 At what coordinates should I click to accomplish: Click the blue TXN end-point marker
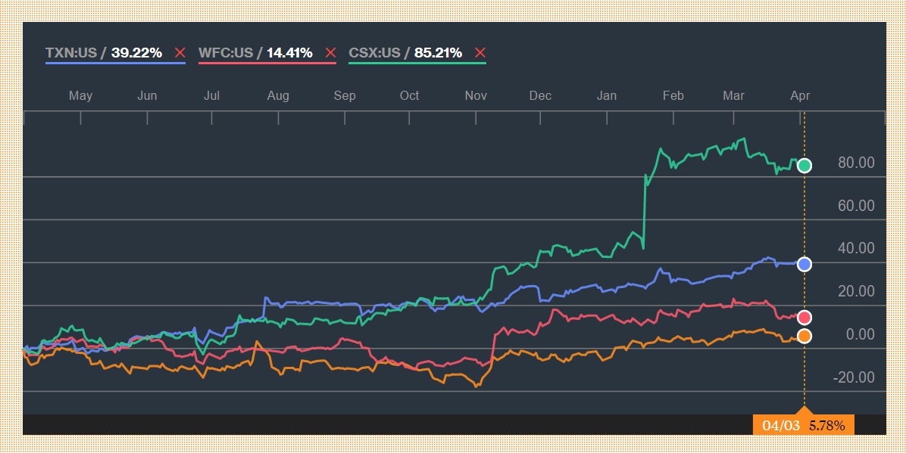804,264
